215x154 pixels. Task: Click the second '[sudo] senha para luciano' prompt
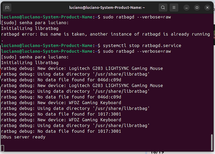click(35, 57)
